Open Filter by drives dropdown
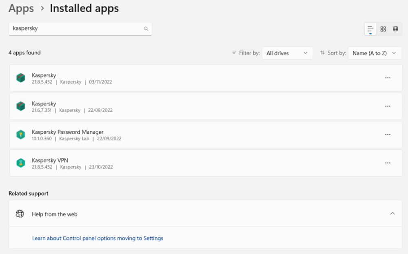The image size is (408, 254). coord(287,53)
